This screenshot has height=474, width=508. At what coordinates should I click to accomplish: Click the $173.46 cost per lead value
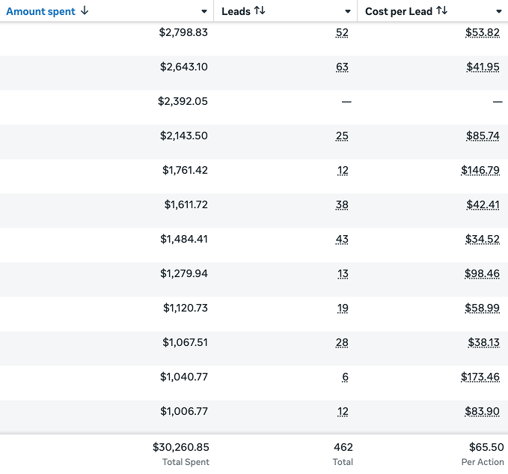pos(480,377)
